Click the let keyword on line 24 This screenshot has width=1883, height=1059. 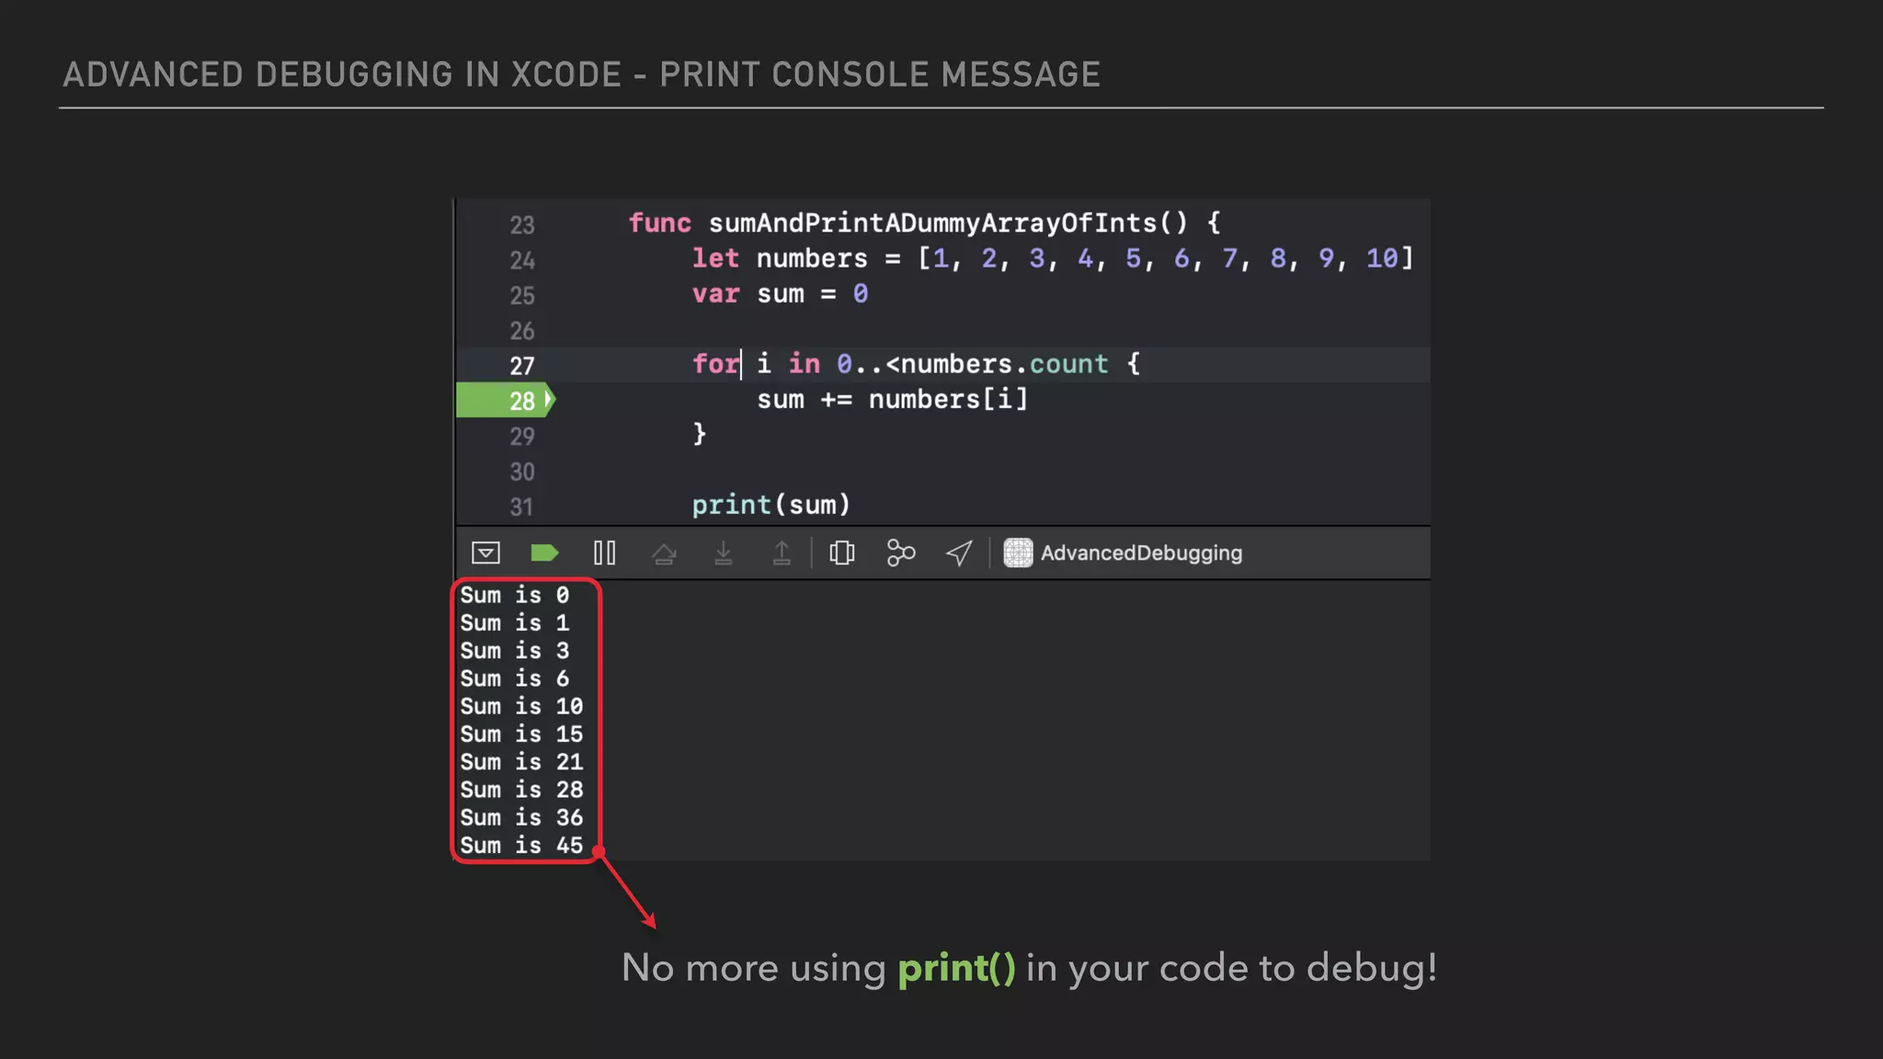click(715, 258)
